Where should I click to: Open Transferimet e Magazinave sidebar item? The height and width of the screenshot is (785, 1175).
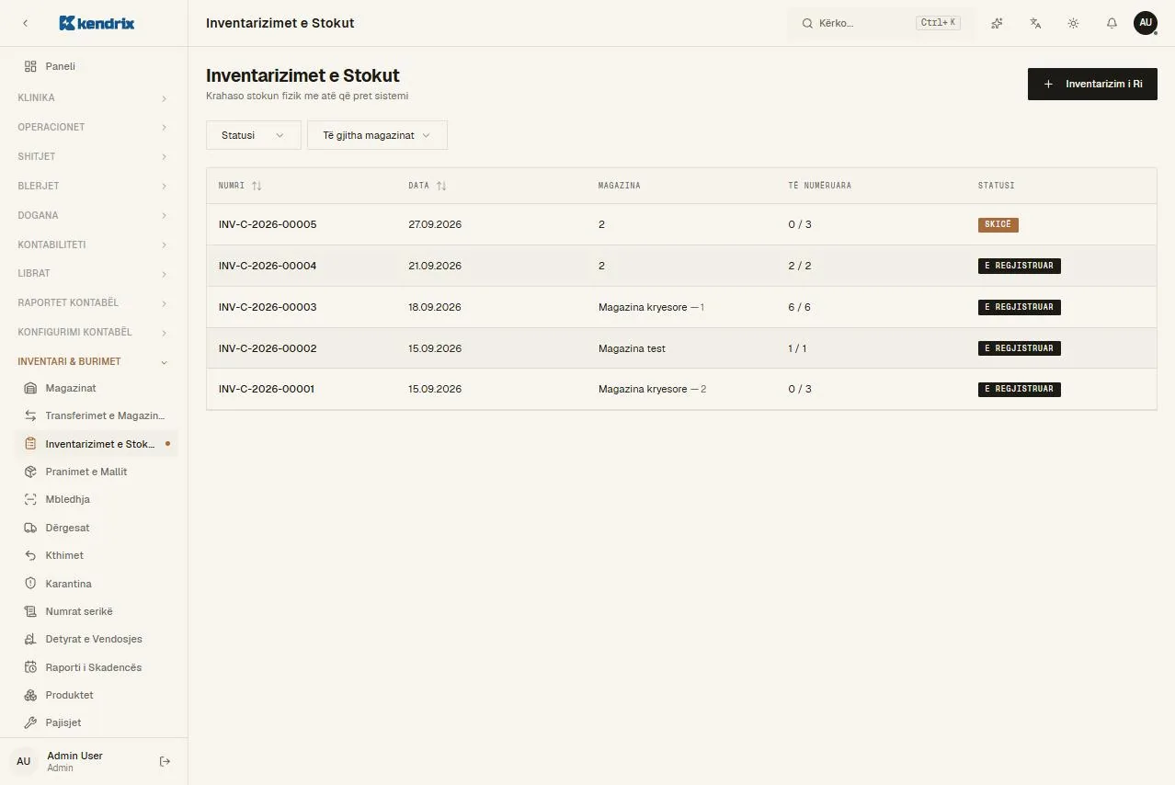(x=94, y=415)
